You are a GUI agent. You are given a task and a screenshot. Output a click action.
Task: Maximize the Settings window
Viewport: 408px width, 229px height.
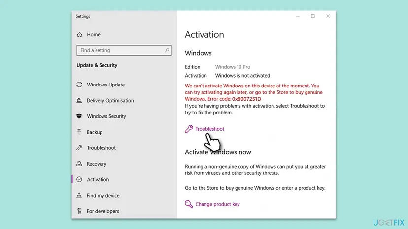click(313, 16)
